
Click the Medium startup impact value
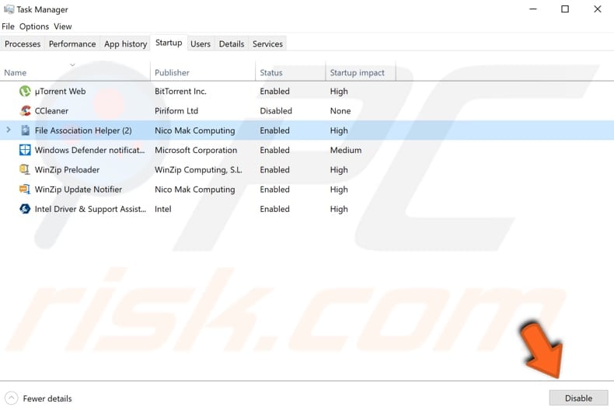[x=346, y=150]
